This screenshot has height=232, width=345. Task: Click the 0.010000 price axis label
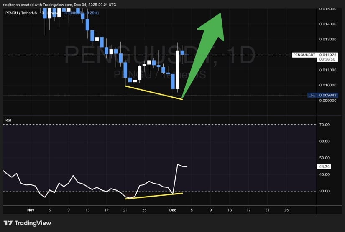328,85
